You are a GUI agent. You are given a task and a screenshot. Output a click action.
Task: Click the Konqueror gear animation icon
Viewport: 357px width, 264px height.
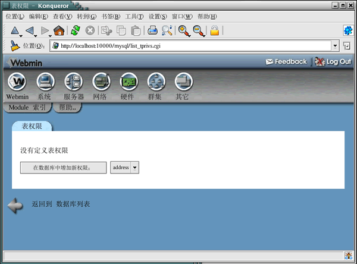(x=348, y=30)
